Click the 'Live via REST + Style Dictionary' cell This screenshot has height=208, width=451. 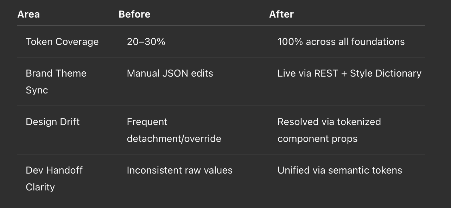[x=349, y=73]
